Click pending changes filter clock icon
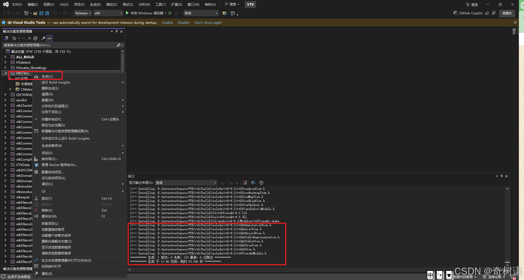This screenshot has height=280, width=524. (x=14, y=38)
